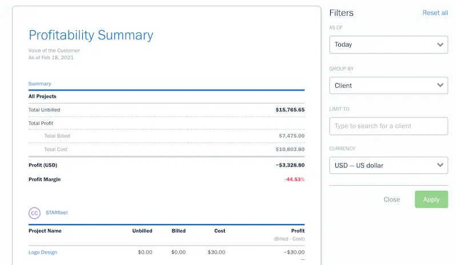
Task: Open the Logo Design project
Action: 43,252
